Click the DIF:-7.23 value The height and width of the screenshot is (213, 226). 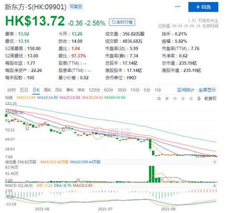tap(44, 186)
